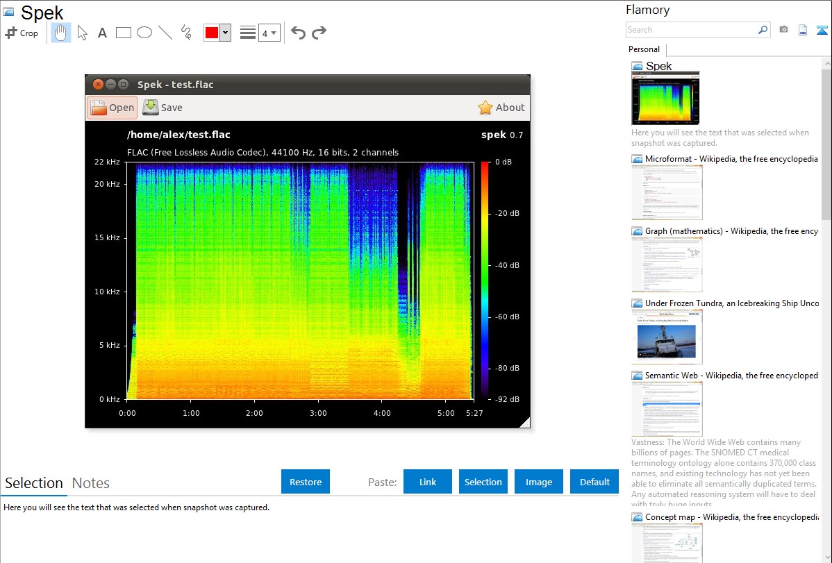Expand the line thickness dropdown
The image size is (832, 563).
point(269,33)
